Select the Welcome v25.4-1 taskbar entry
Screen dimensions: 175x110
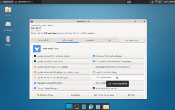coord(28,2)
